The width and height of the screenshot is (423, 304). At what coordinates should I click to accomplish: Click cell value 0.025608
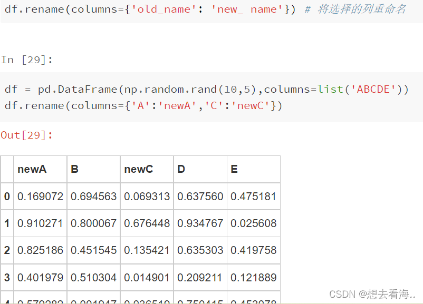click(253, 223)
